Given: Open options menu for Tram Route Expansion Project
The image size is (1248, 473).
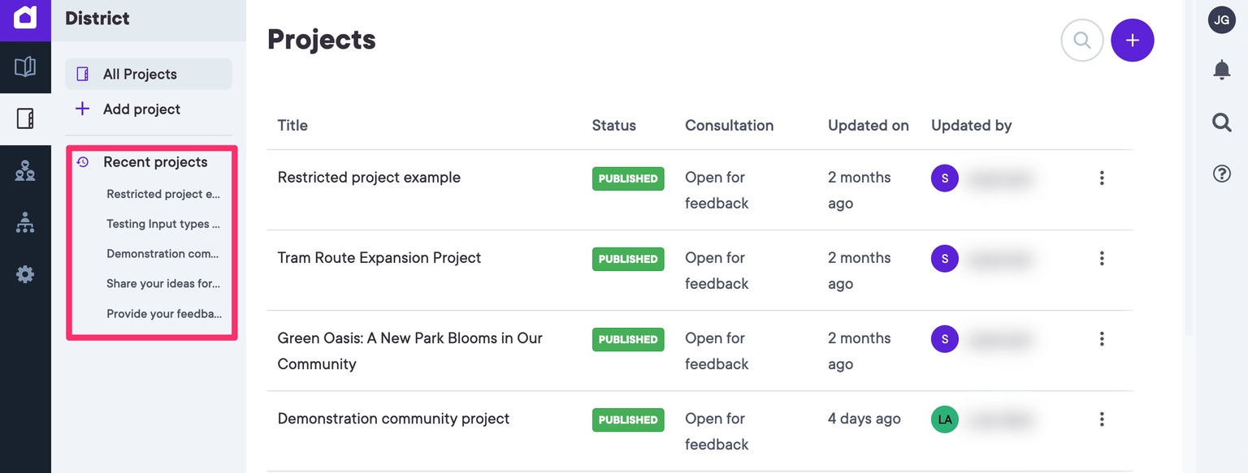Looking at the screenshot, I should tap(1102, 258).
